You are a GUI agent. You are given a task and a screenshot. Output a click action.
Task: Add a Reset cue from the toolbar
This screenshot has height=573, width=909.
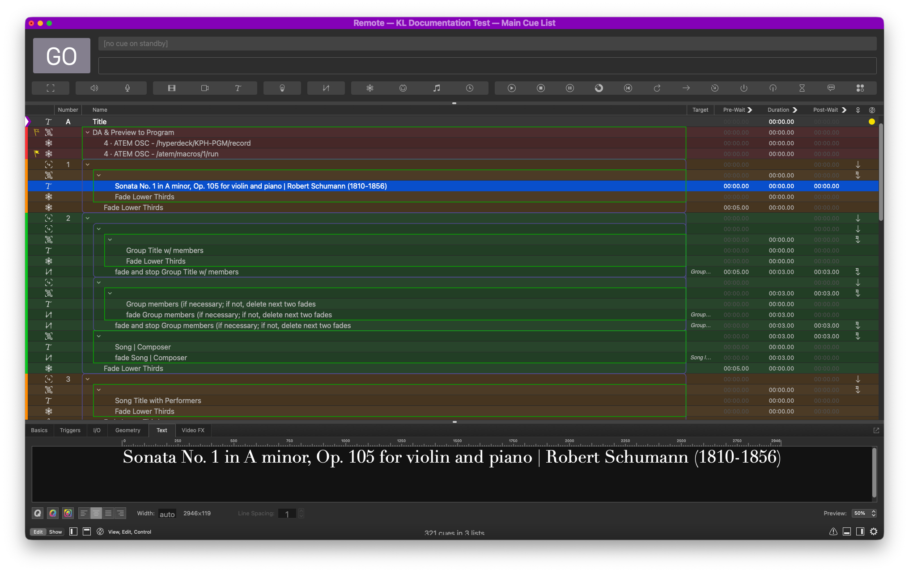[x=628, y=88]
